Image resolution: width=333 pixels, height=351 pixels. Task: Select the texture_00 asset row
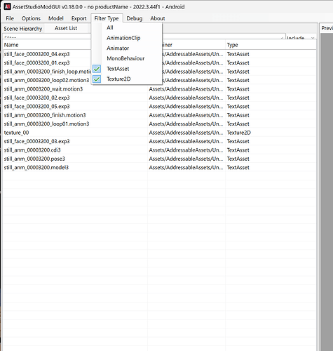point(159,133)
